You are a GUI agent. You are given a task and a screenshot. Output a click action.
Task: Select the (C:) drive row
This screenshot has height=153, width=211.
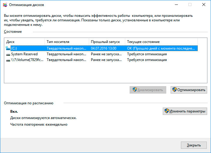pos(102,48)
